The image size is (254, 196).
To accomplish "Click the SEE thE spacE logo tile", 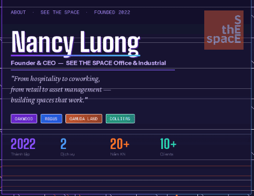I will click(x=224, y=30).
